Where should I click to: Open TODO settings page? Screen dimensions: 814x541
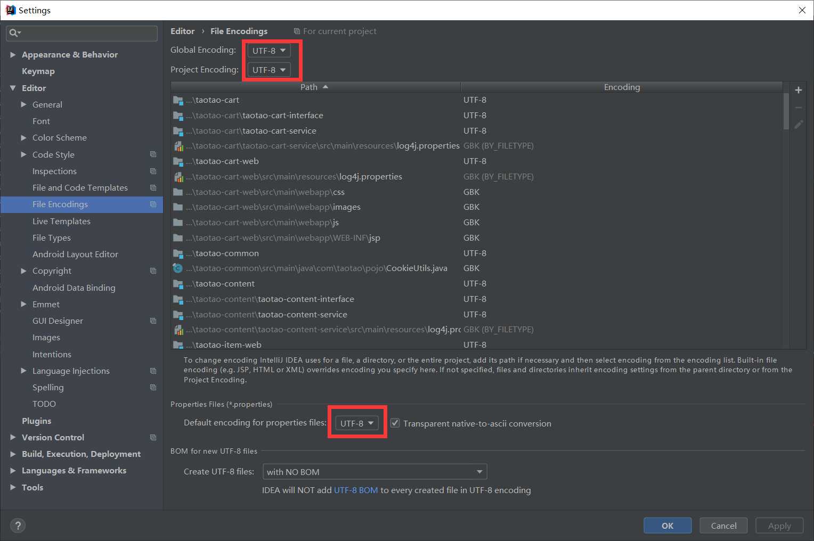44,404
